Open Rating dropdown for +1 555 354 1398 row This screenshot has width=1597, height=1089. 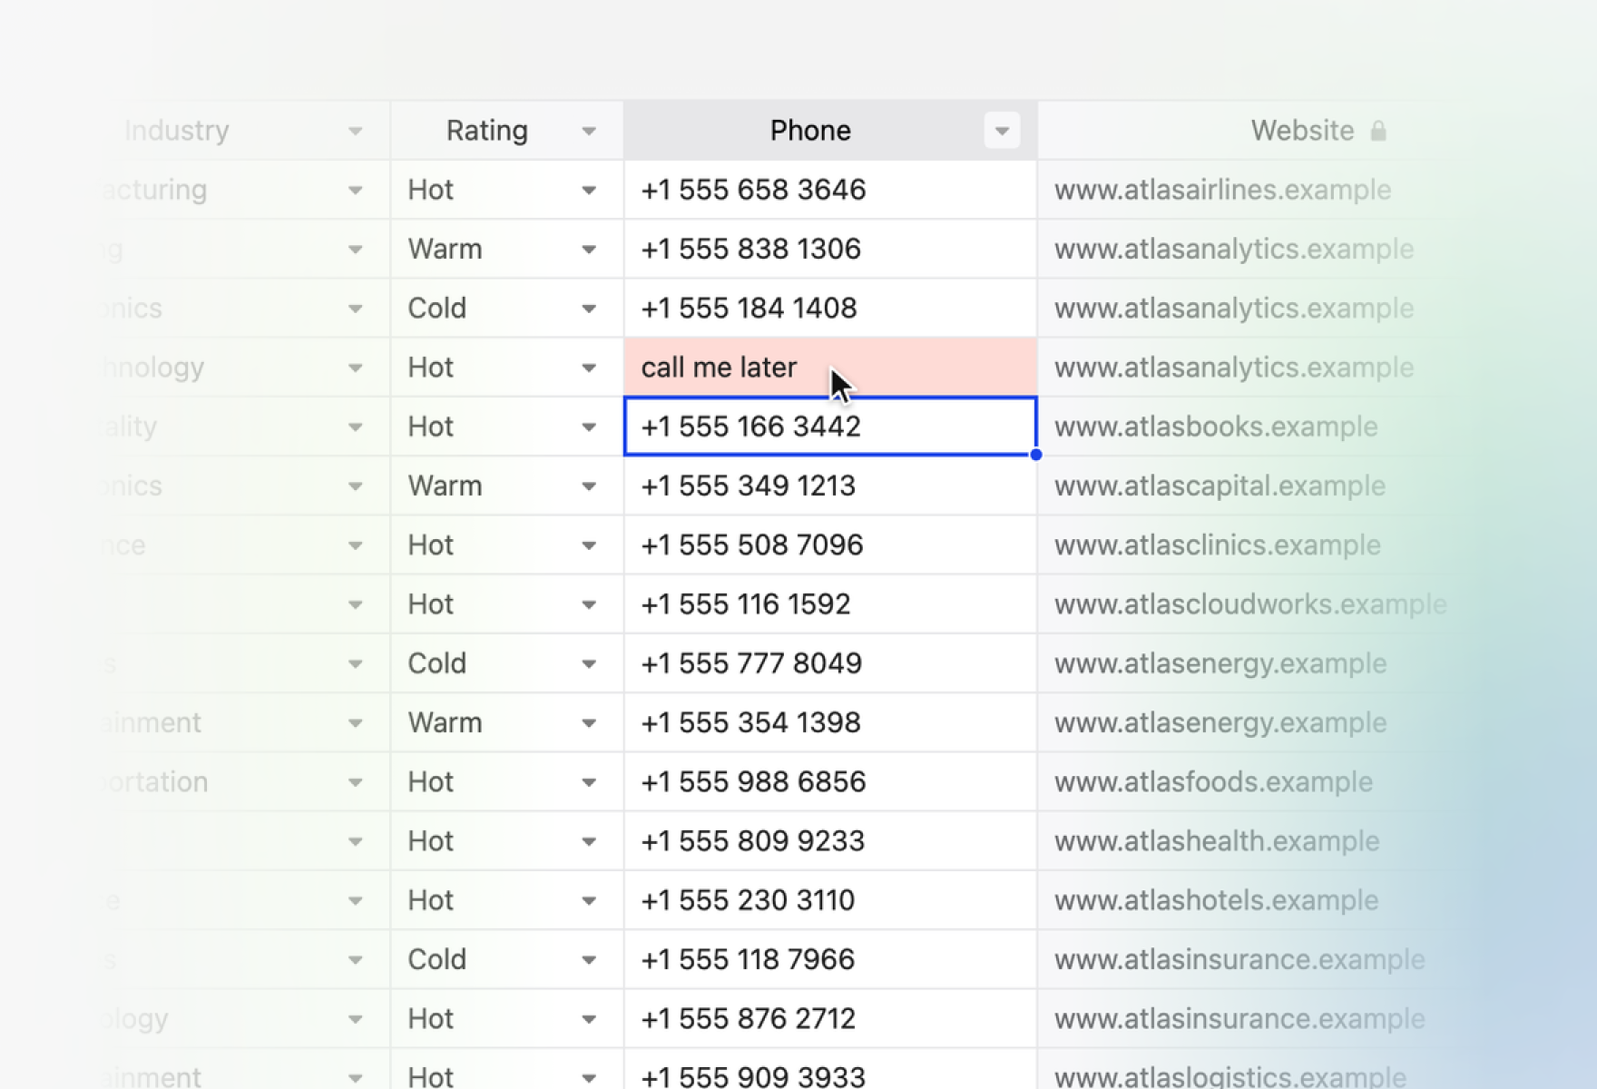589,723
